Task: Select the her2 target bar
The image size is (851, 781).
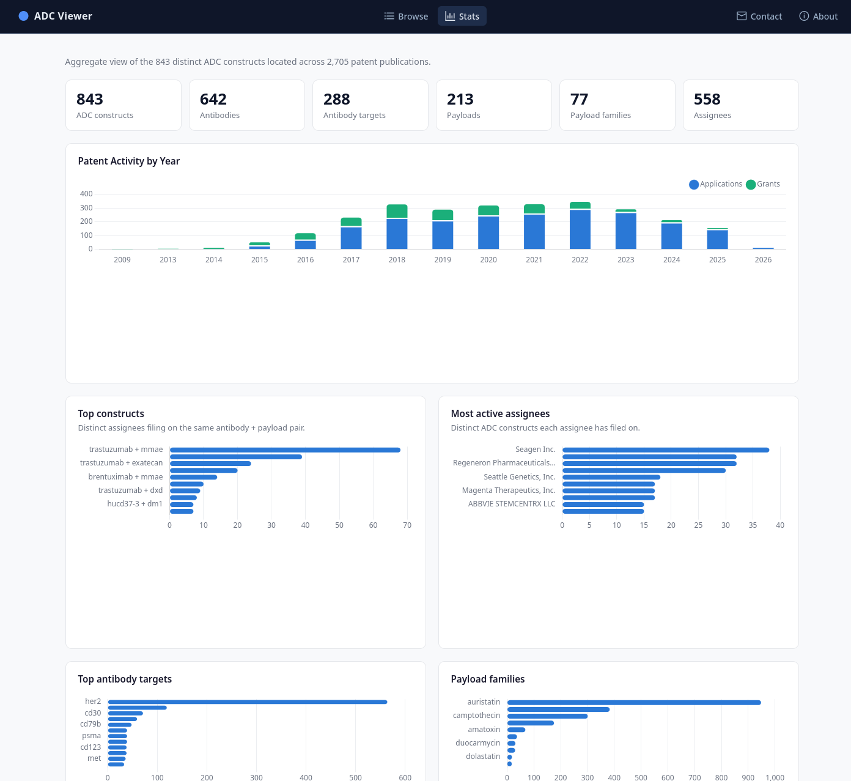Action: click(248, 702)
